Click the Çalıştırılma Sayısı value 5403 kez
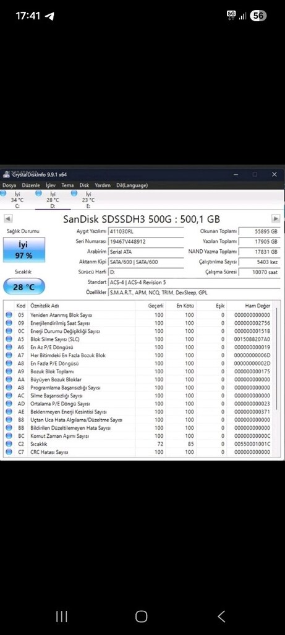 259,262
